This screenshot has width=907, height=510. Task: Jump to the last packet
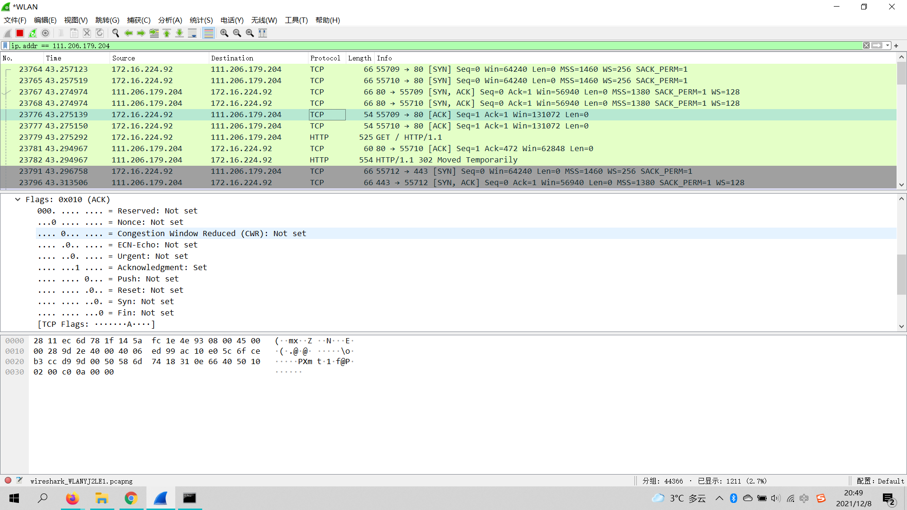coord(180,33)
